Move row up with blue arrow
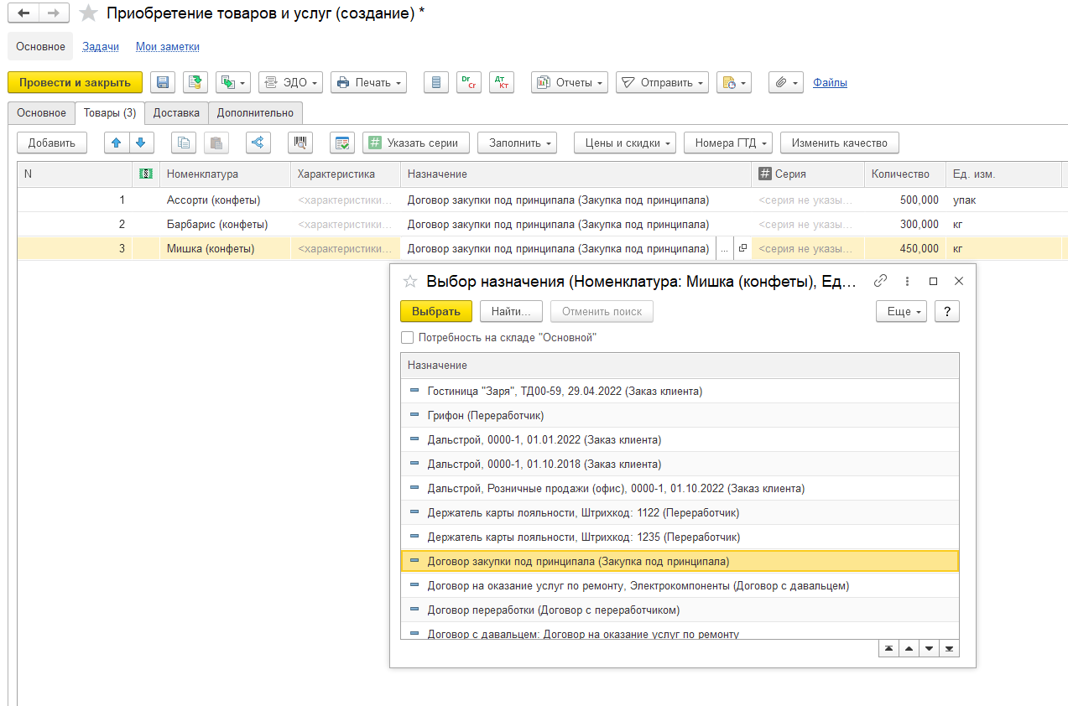 pyautogui.click(x=117, y=143)
